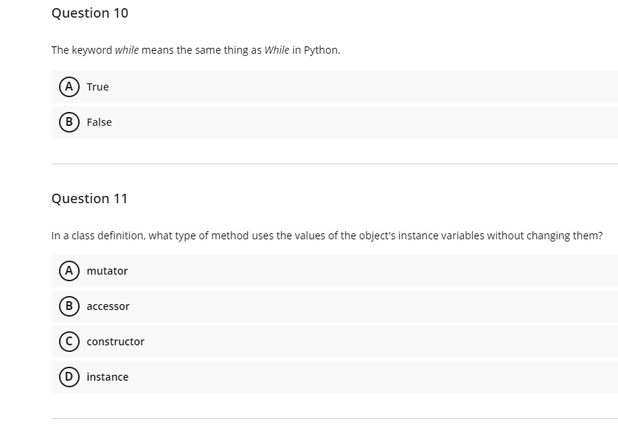Click the False answer row background

coord(332,122)
